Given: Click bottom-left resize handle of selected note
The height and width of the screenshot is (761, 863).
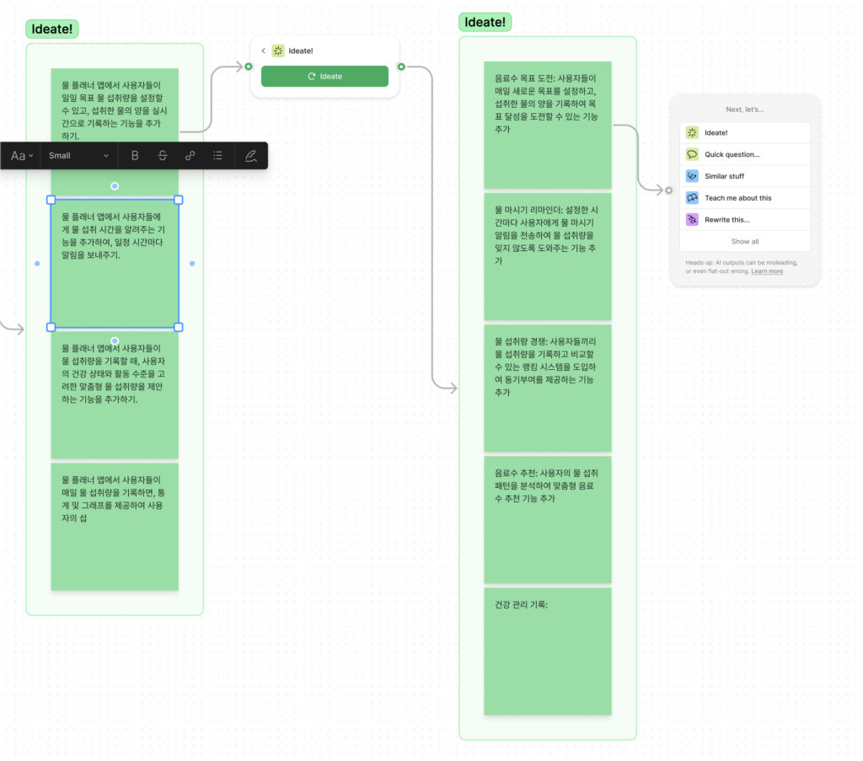Looking at the screenshot, I should (x=51, y=327).
